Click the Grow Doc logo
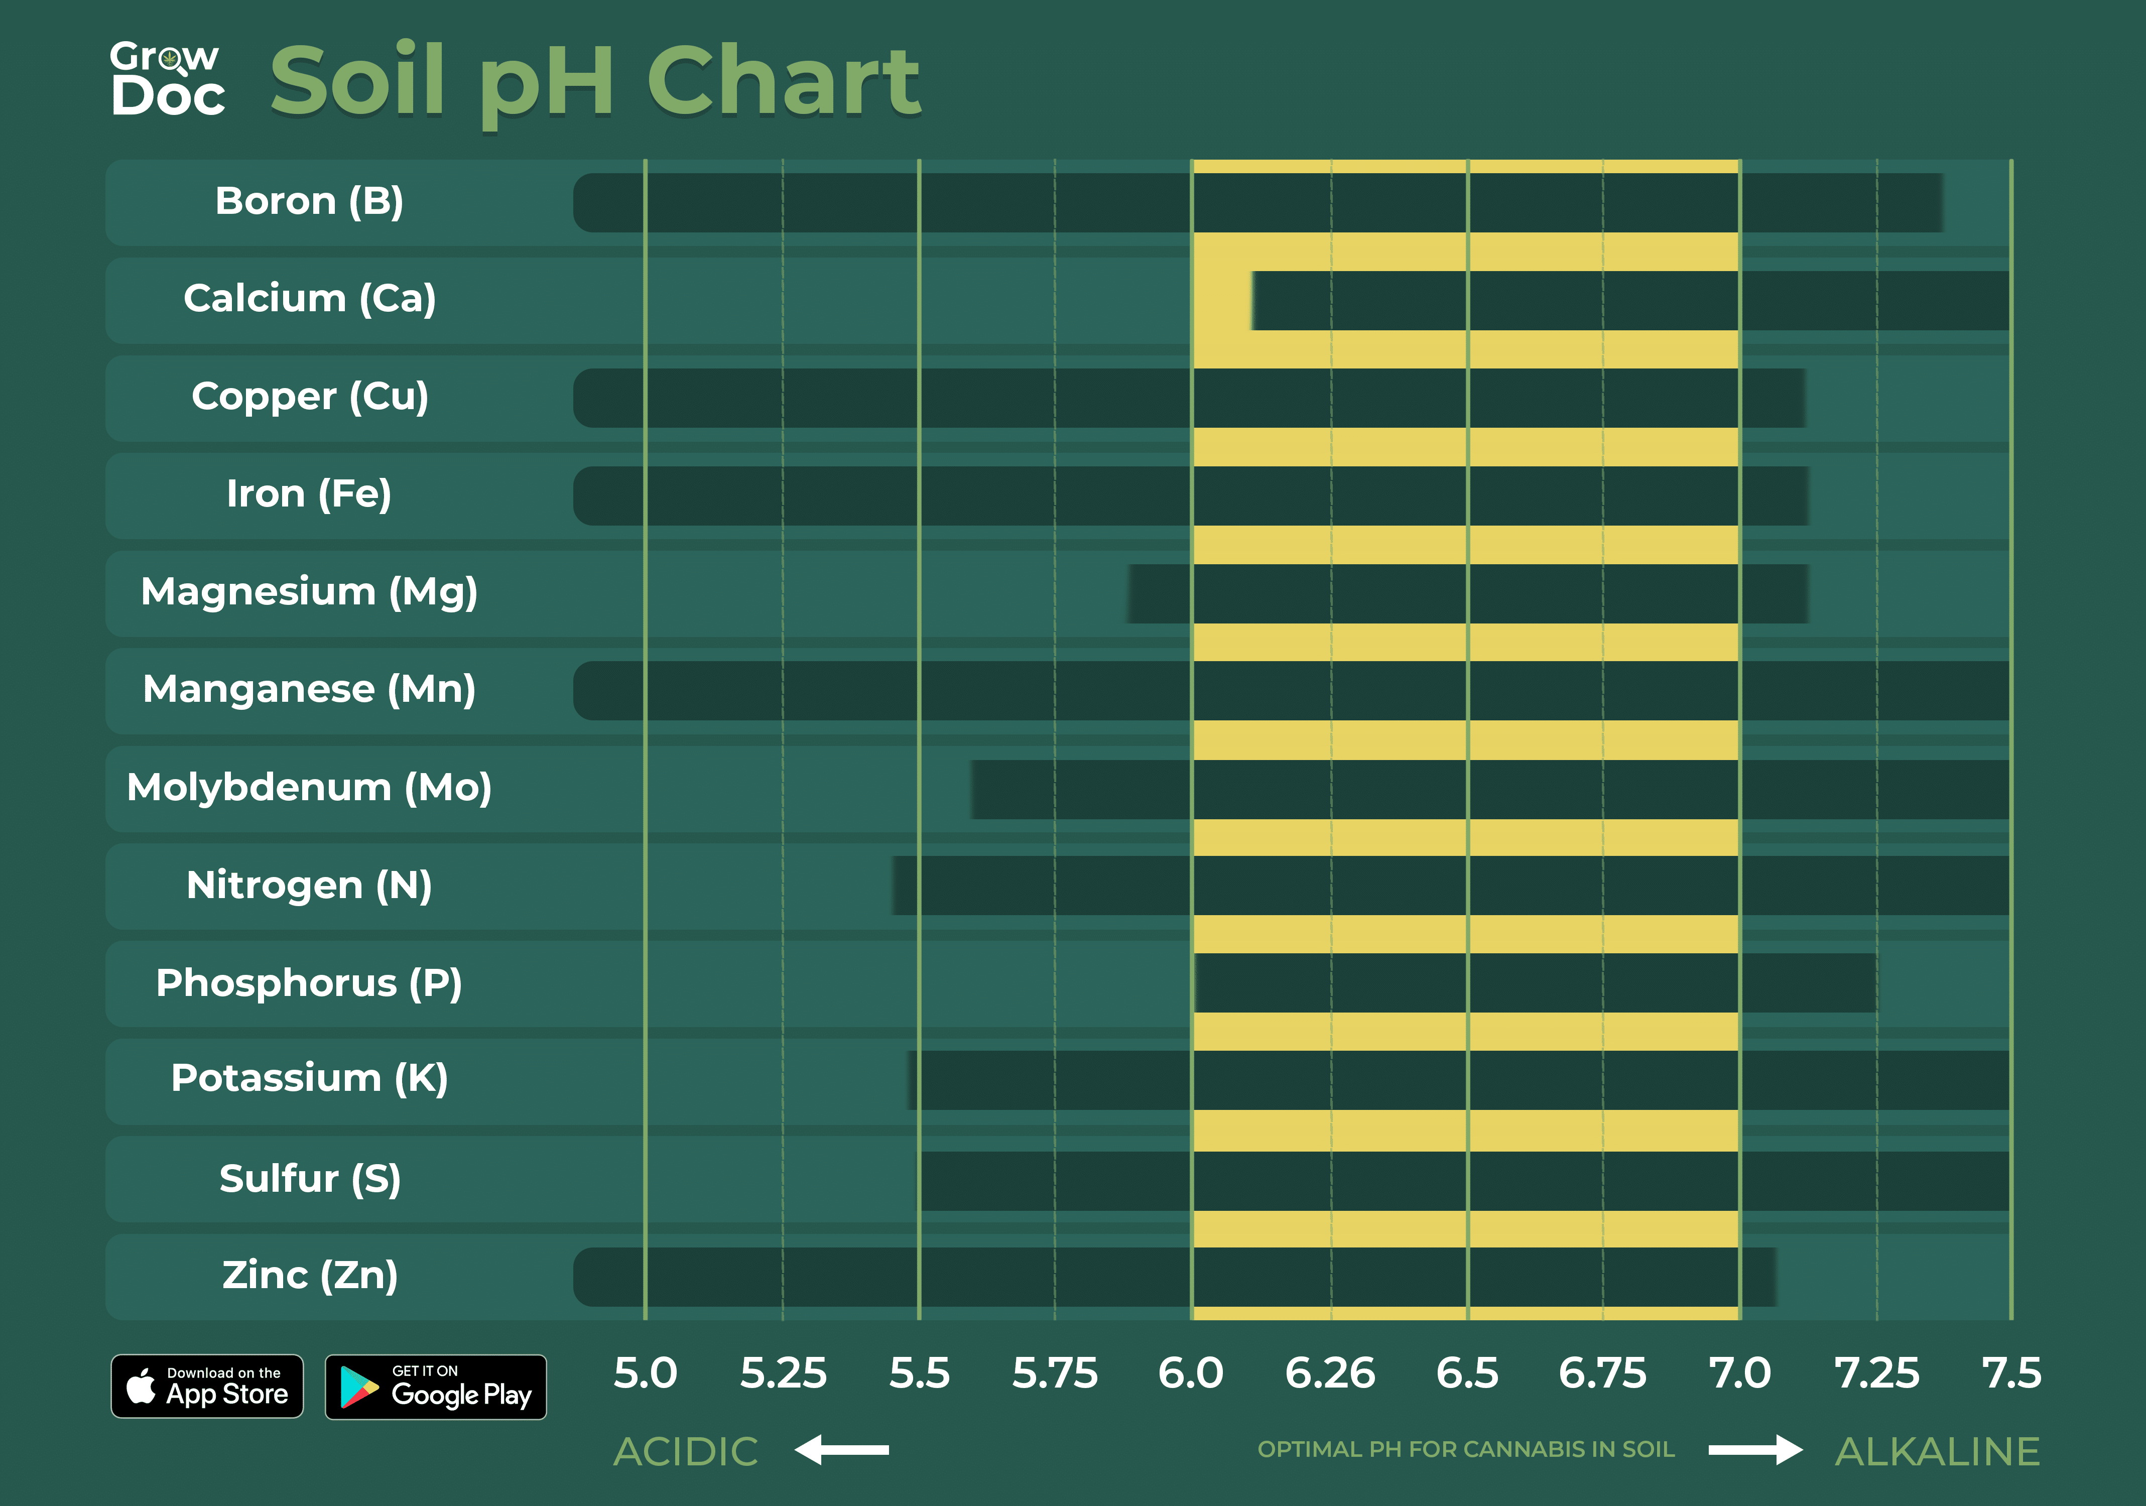This screenshot has width=2146, height=1506. pyautogui.click(x=167, y=79)
